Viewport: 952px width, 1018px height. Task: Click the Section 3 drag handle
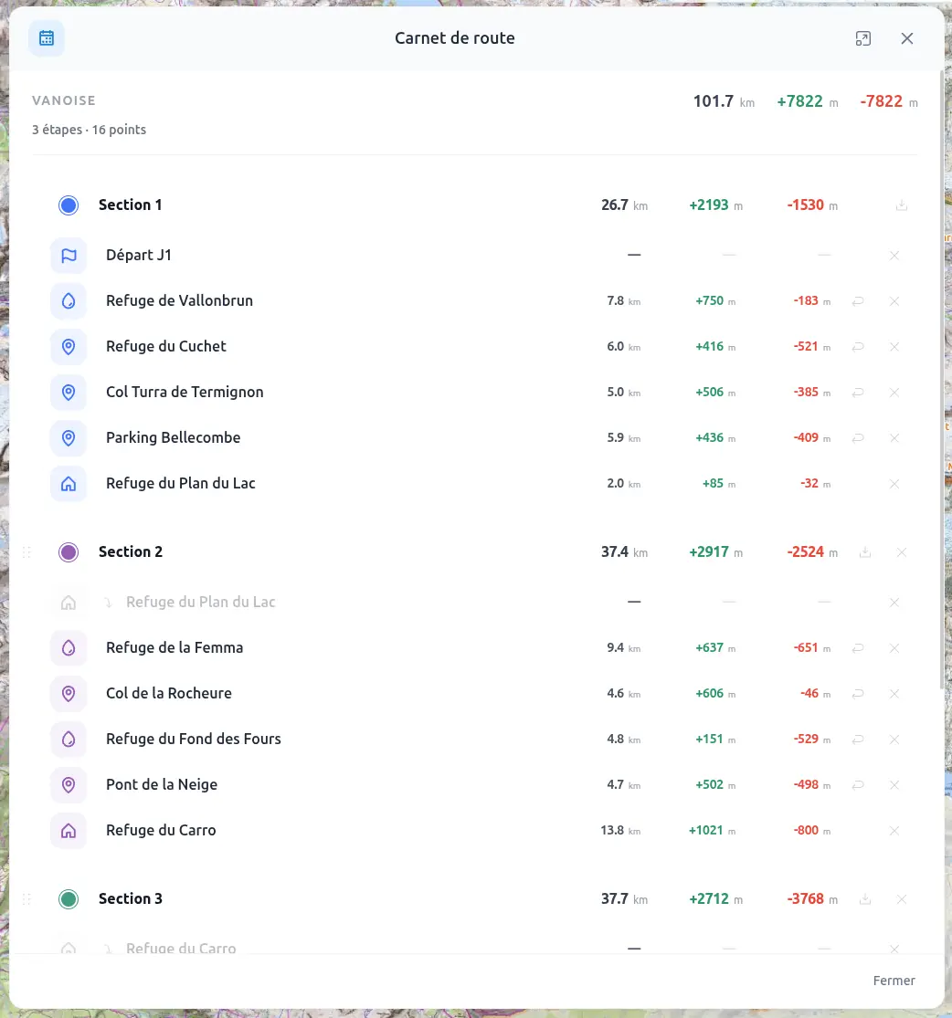[x=26, y=899]
